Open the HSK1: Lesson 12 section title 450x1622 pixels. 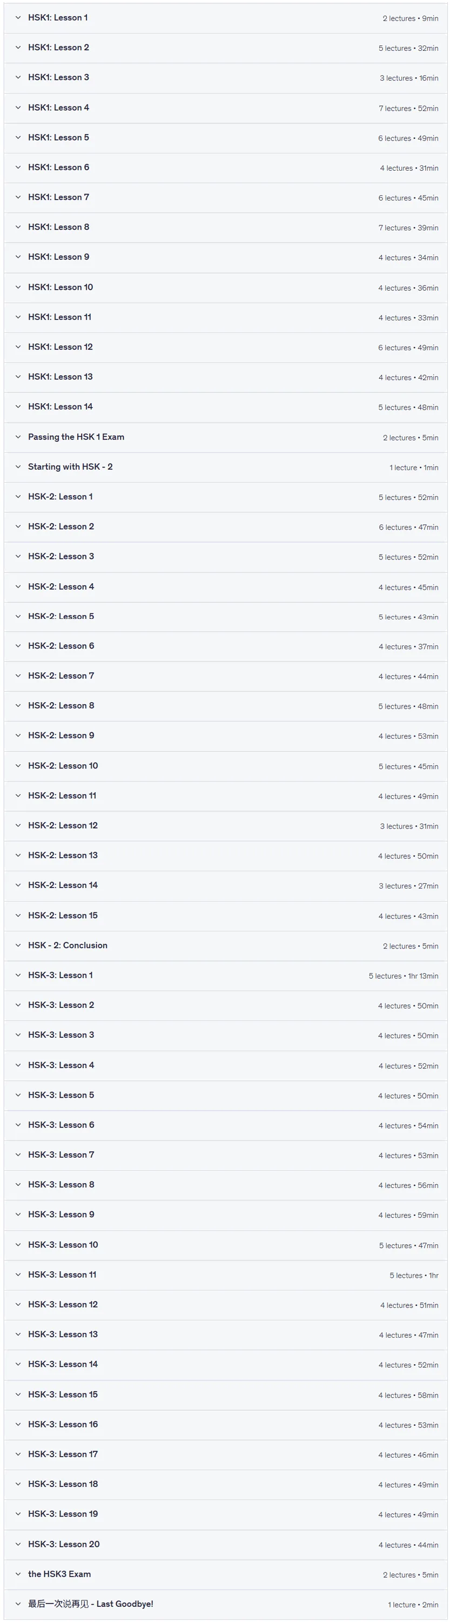[61, 347]
